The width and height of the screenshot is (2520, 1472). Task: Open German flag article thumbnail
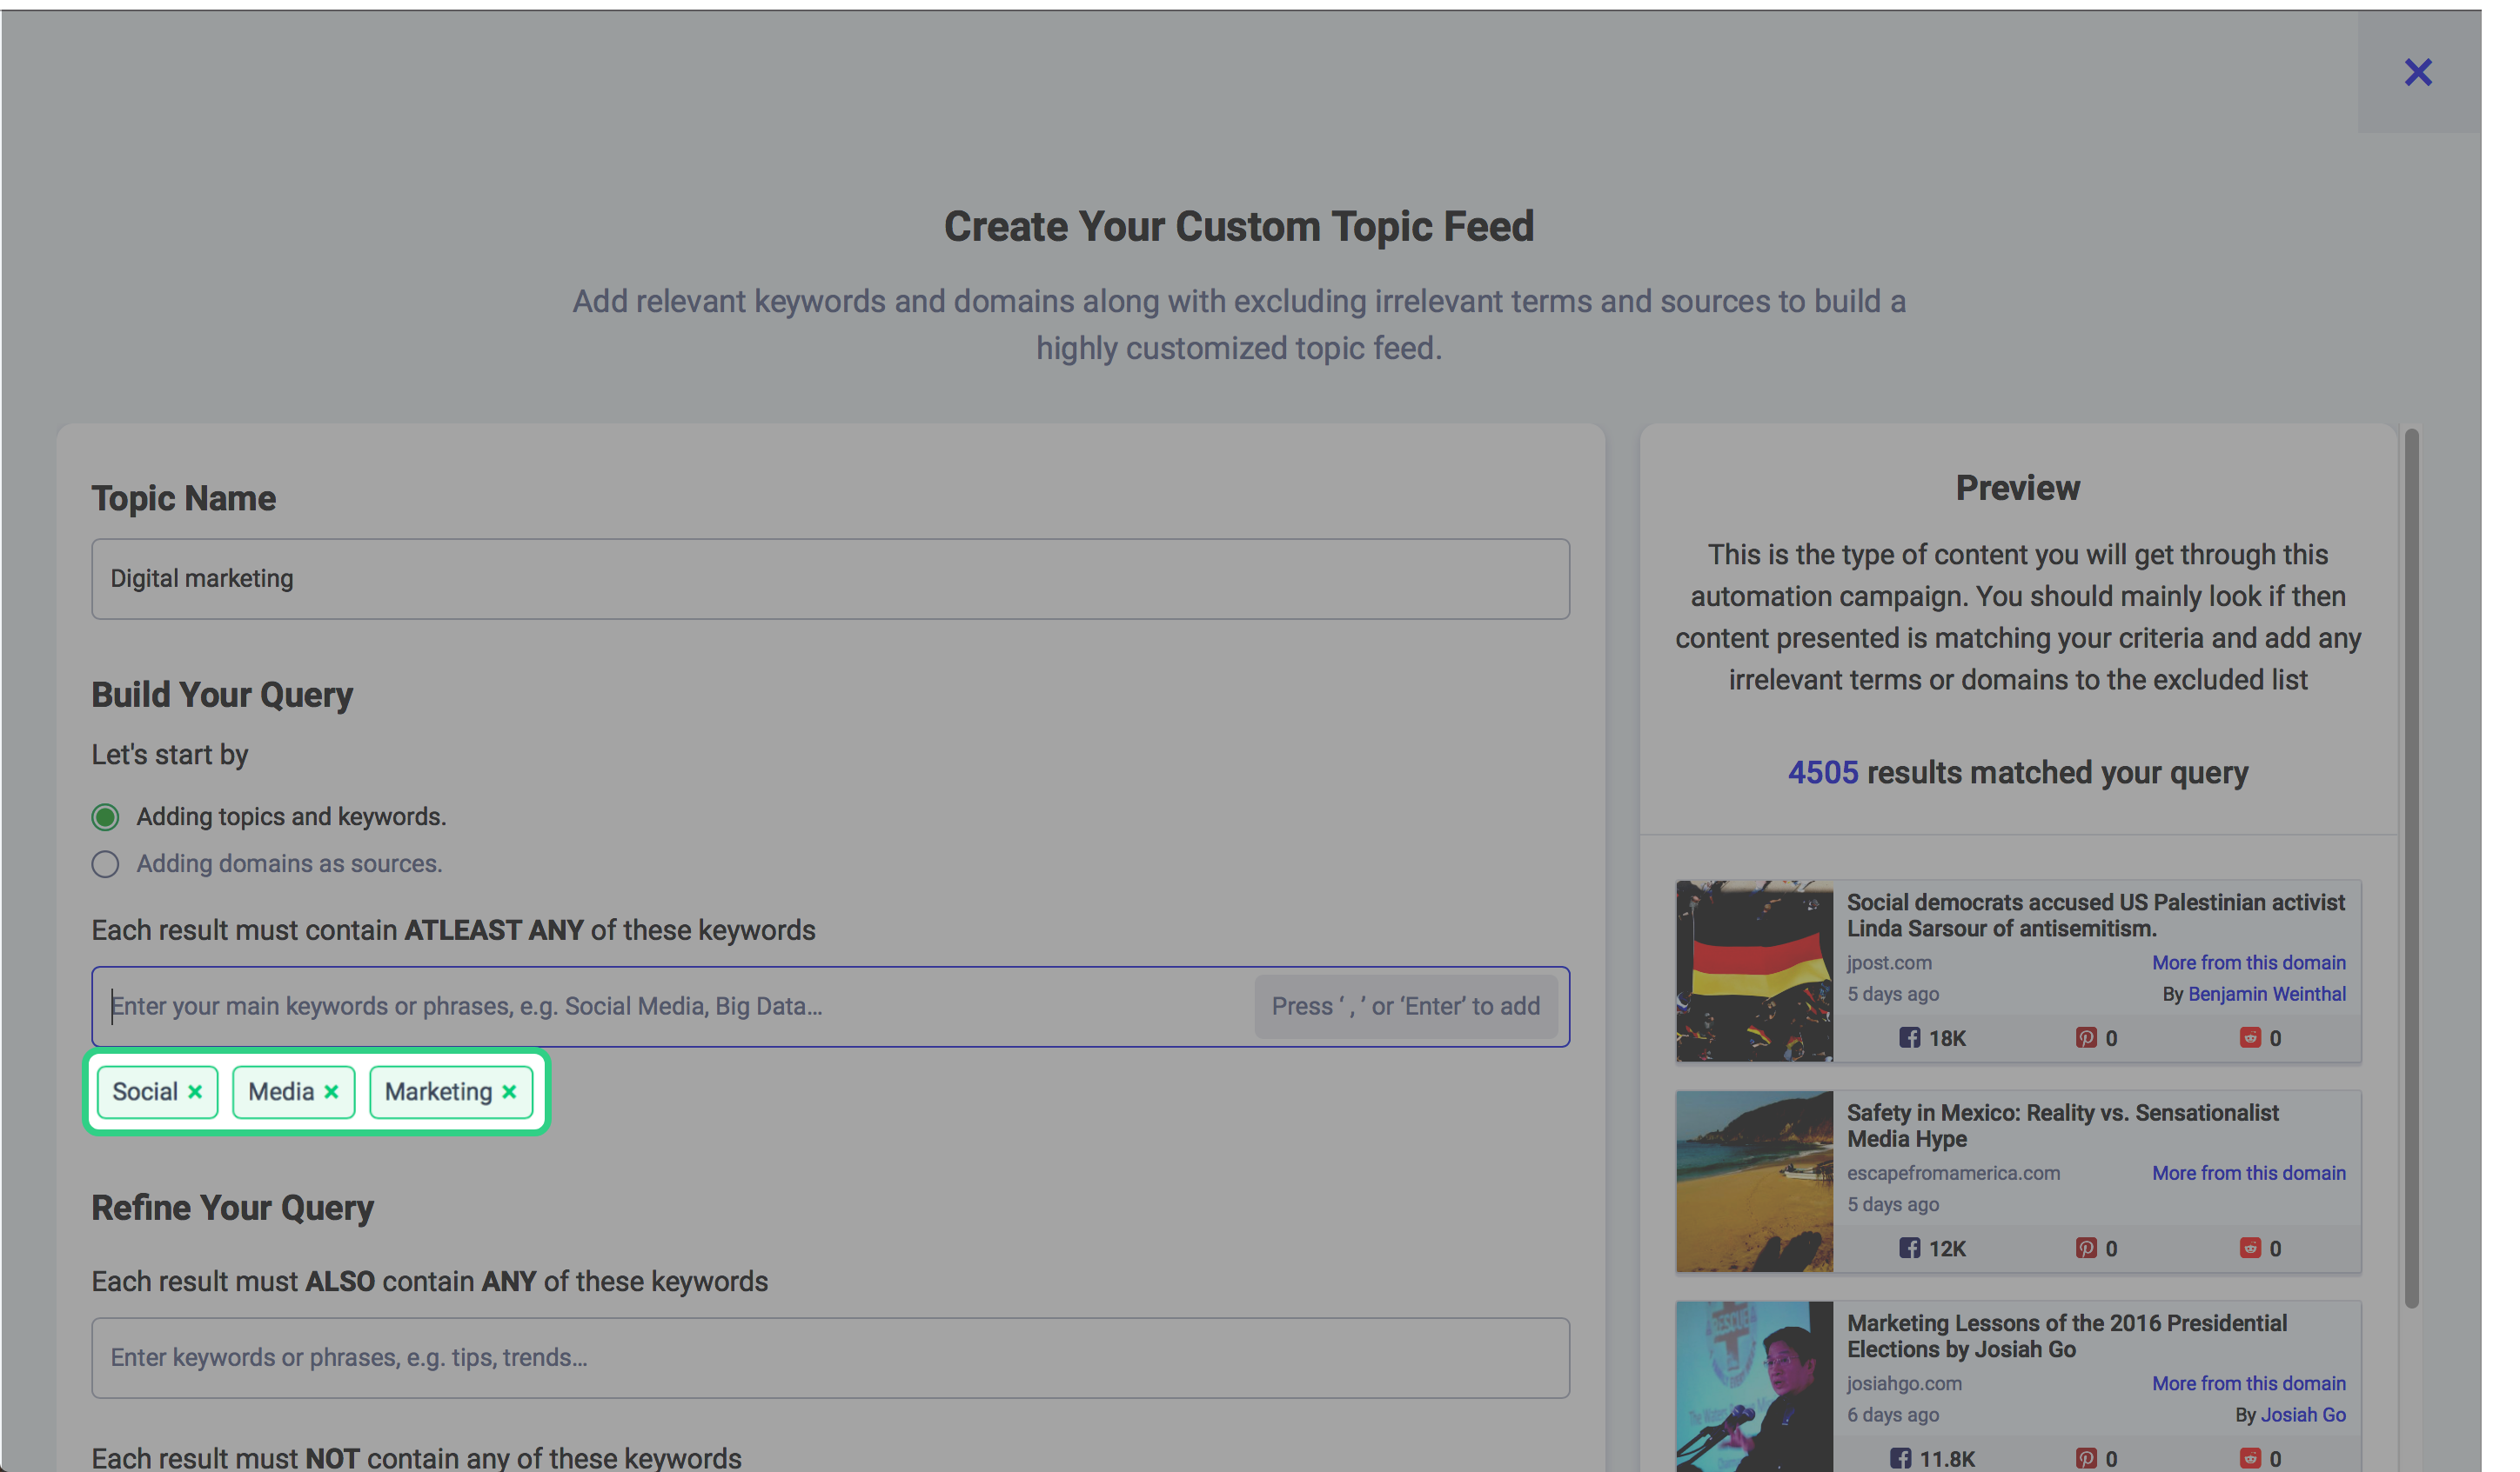point(1754,970)
